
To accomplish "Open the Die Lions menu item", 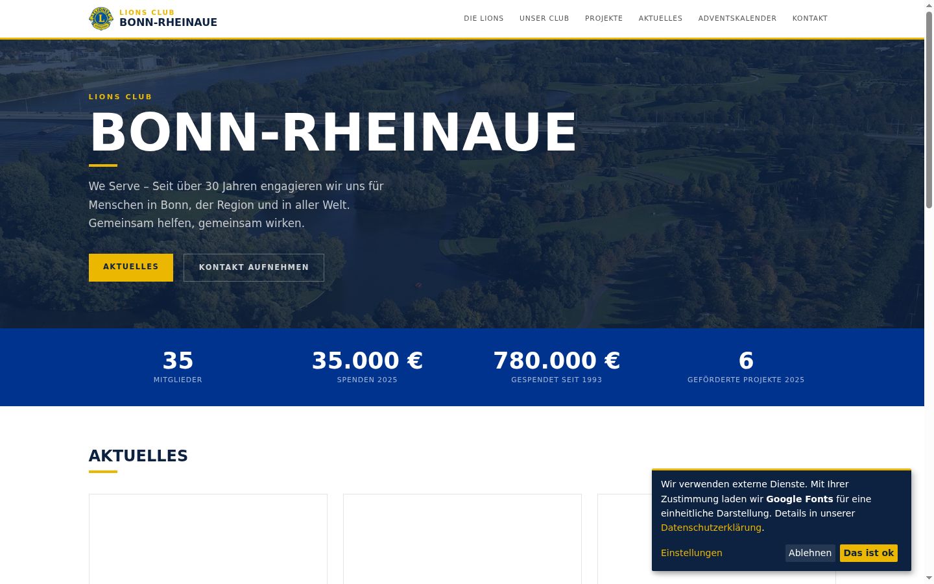I will coord(484,18).
